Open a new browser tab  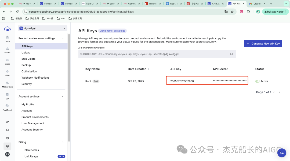coord(271,4)
